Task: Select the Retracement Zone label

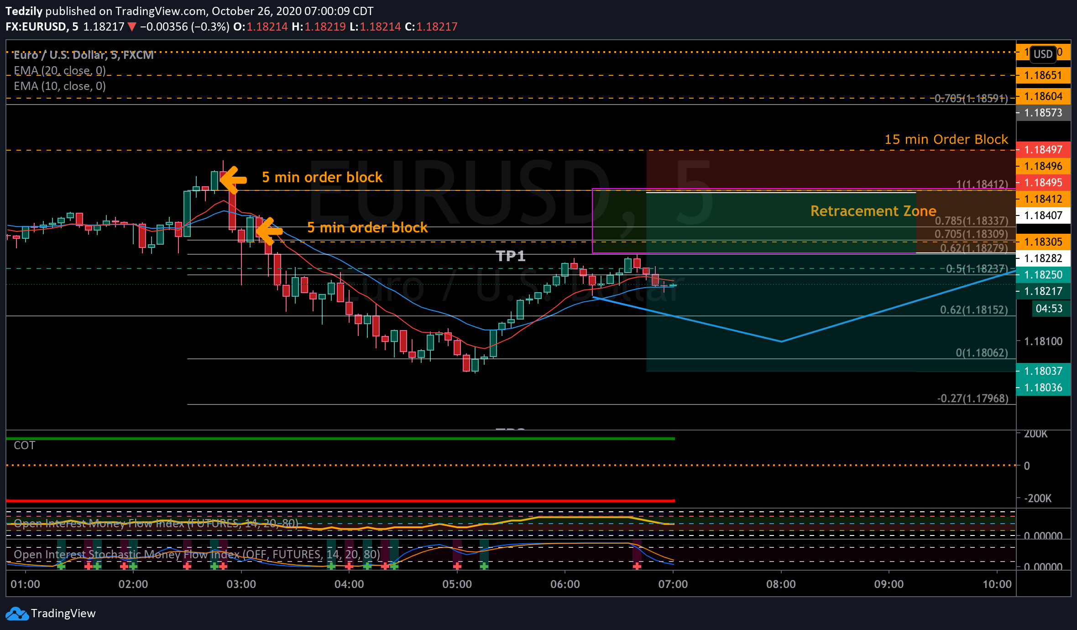Action: click(873, 211)
